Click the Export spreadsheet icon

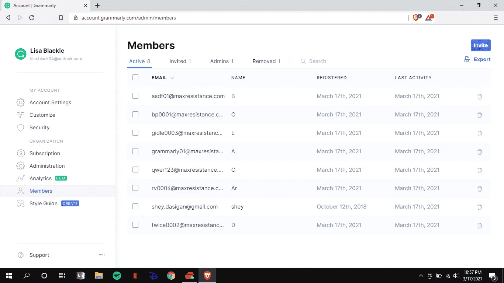coord(467,59)
